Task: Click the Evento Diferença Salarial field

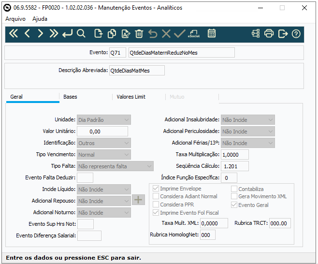Action: (89, 235)
